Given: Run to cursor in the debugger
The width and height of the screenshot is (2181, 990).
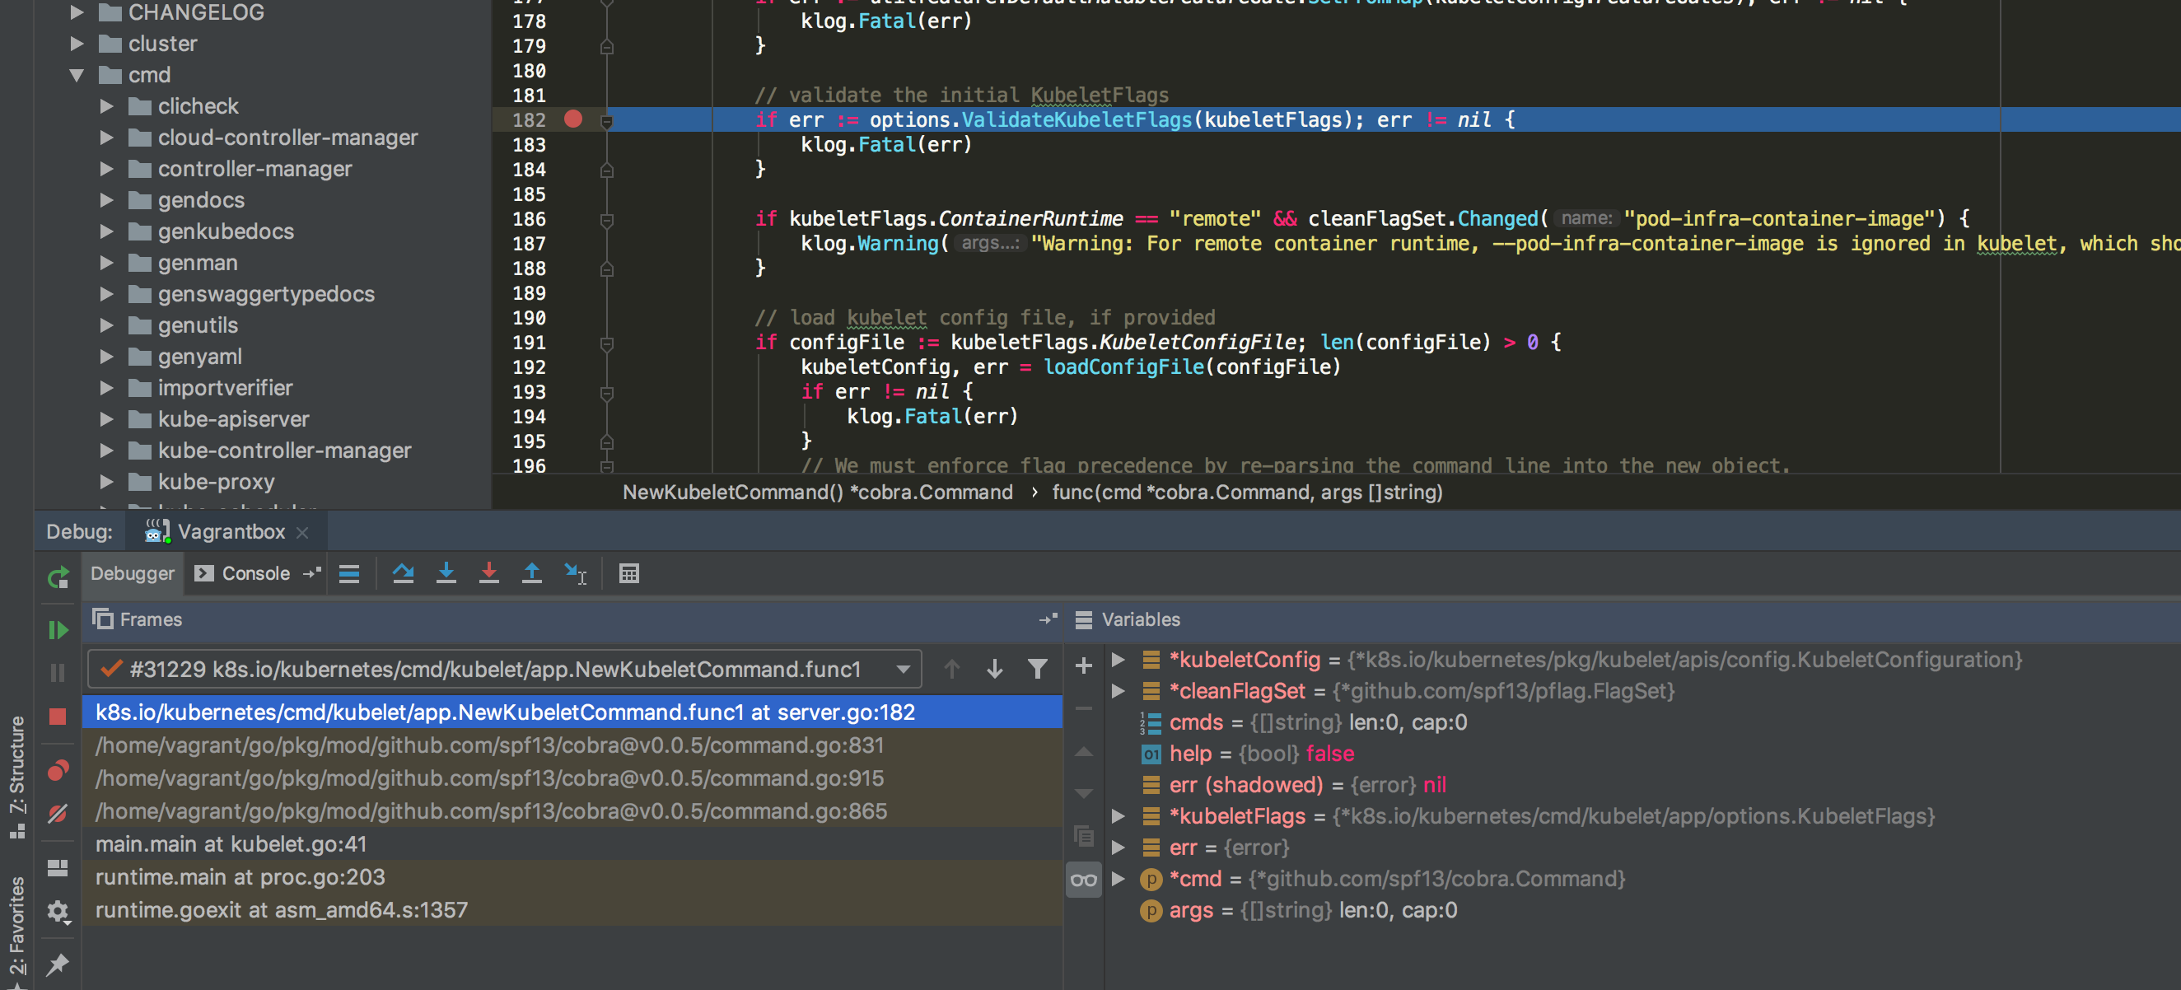Looking at the screenshot, I should point(576,573).
